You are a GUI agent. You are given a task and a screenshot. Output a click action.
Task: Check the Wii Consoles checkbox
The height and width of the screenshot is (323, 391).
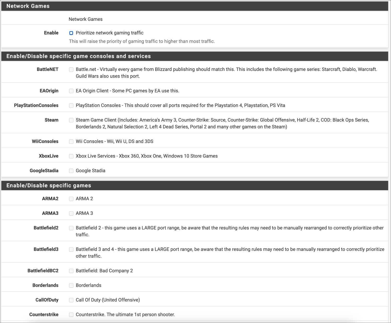pyautogui.click(x=71, y=142)
